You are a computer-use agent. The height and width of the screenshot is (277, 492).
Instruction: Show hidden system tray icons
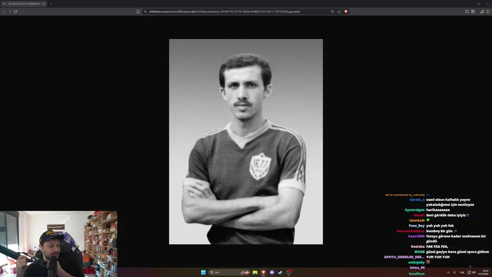(448, 272)
